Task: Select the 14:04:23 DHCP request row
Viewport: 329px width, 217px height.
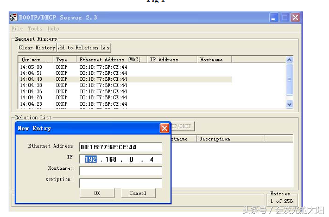Action: [125, 104]
